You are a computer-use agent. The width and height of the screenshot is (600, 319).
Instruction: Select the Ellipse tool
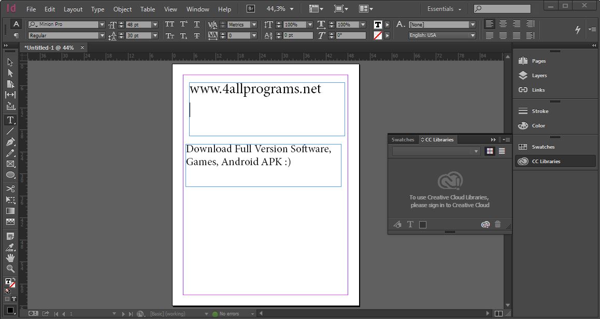[x=10, y=175]
